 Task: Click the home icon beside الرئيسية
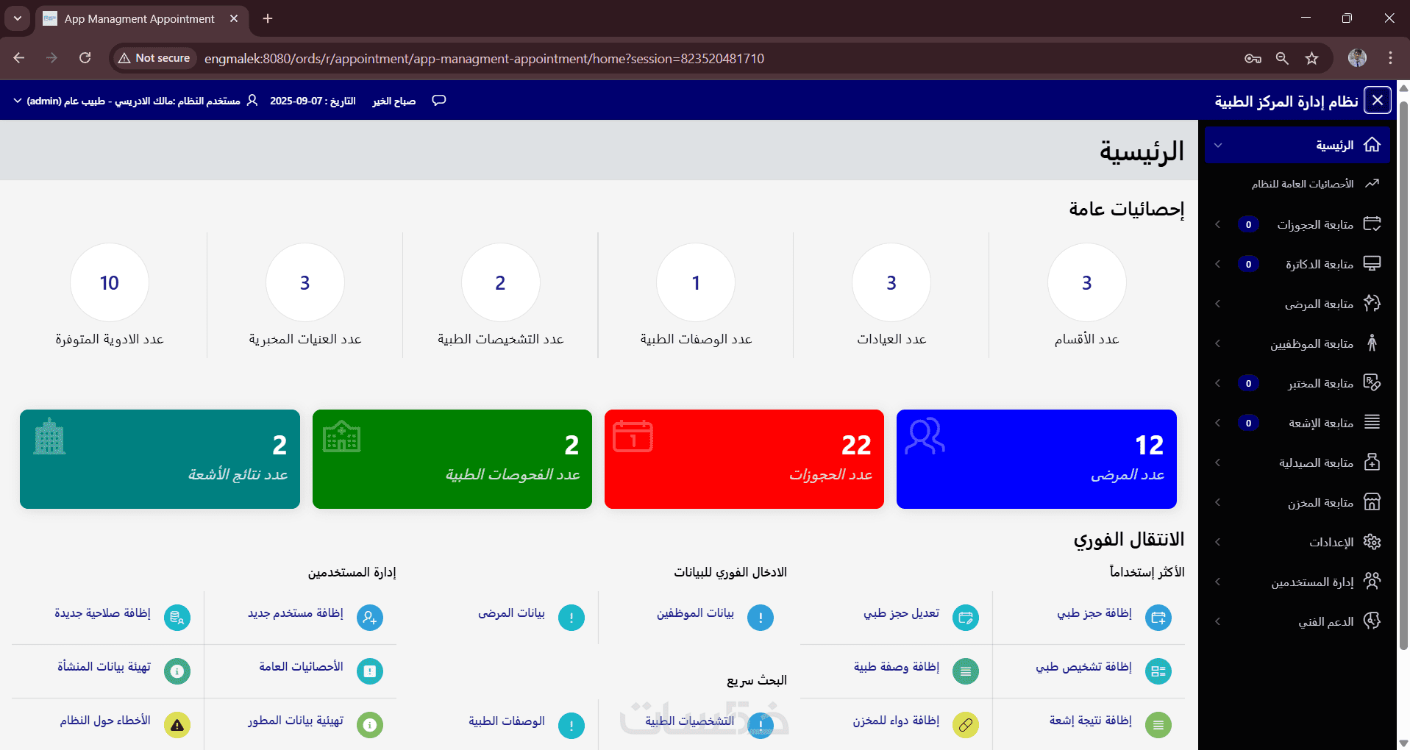pyautogui.click(x=1372, y=145)
